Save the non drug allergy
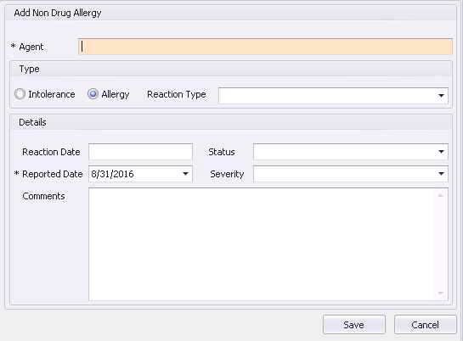Screen dimensions: 463x341 [x=354, y=325]
